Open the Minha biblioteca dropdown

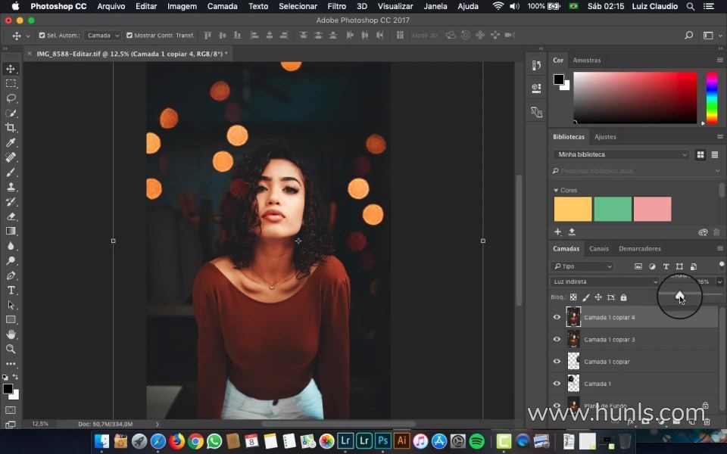pyautogui.click(x=621, y=154)
